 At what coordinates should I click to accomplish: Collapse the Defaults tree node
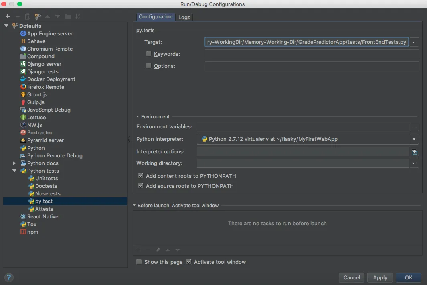point(6,26)
